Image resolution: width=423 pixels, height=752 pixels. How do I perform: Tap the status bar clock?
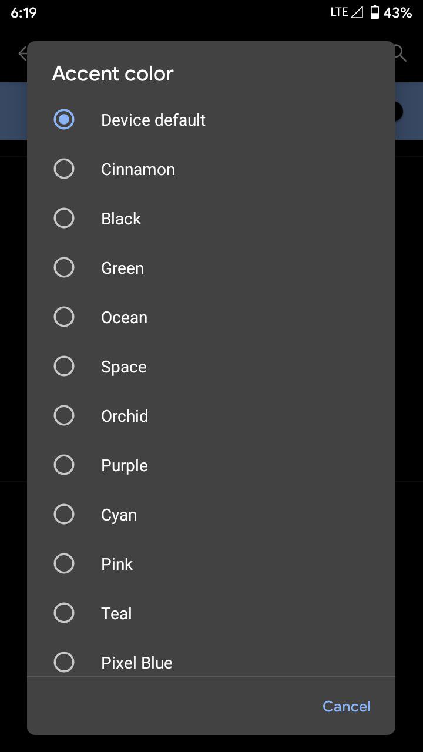click(x=23, y=12)
